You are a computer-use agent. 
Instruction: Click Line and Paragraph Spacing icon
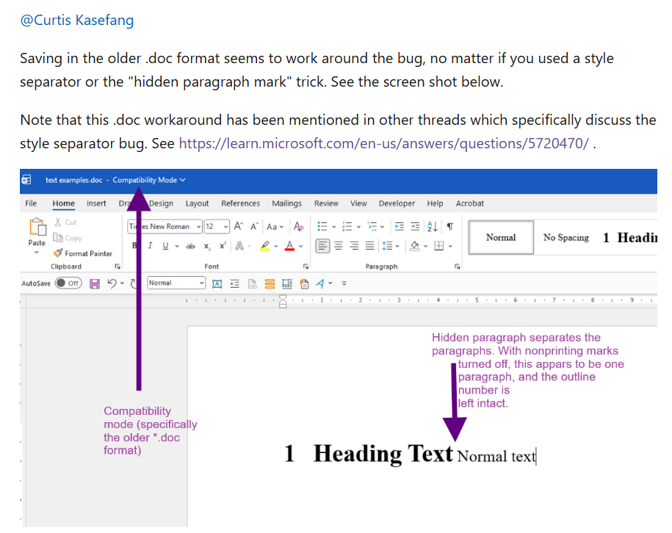(x=388, y=246)
